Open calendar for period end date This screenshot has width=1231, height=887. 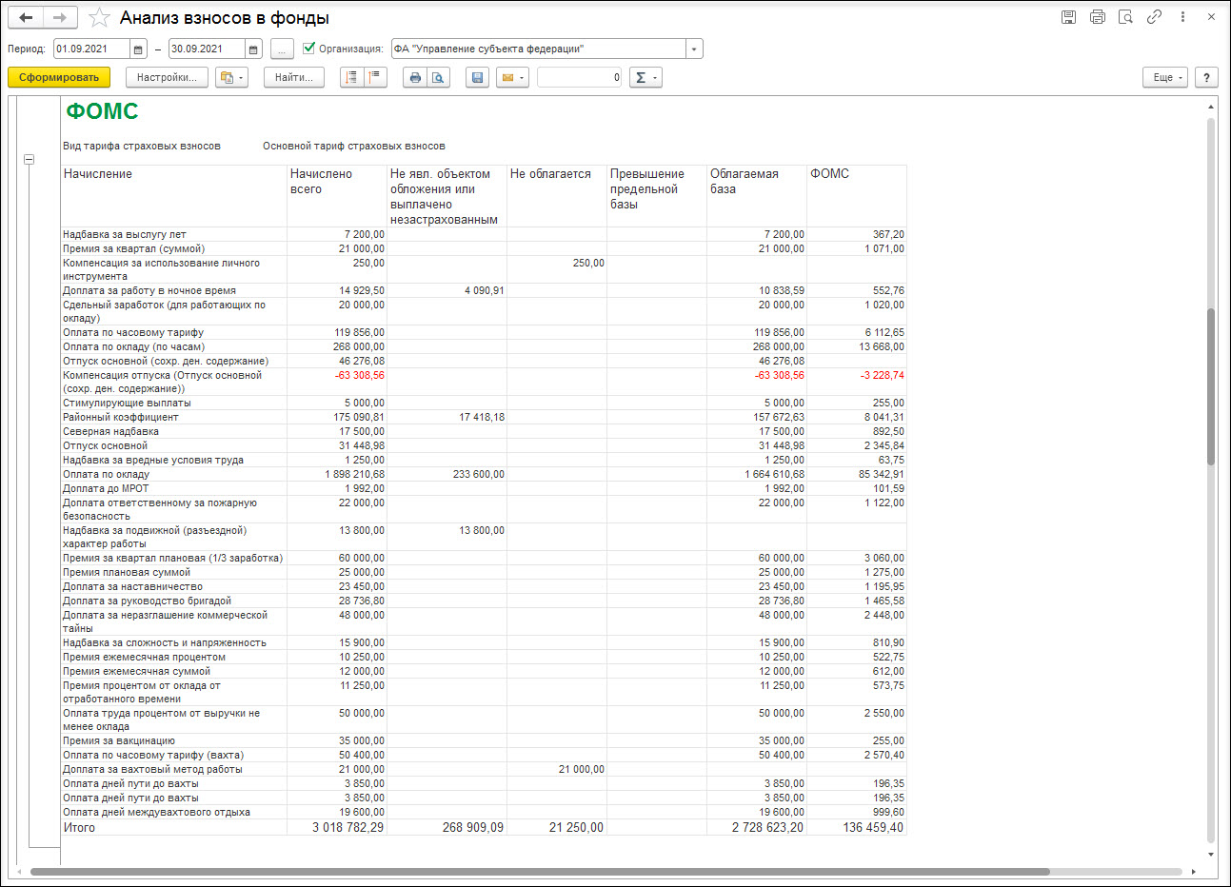[254, 49]
